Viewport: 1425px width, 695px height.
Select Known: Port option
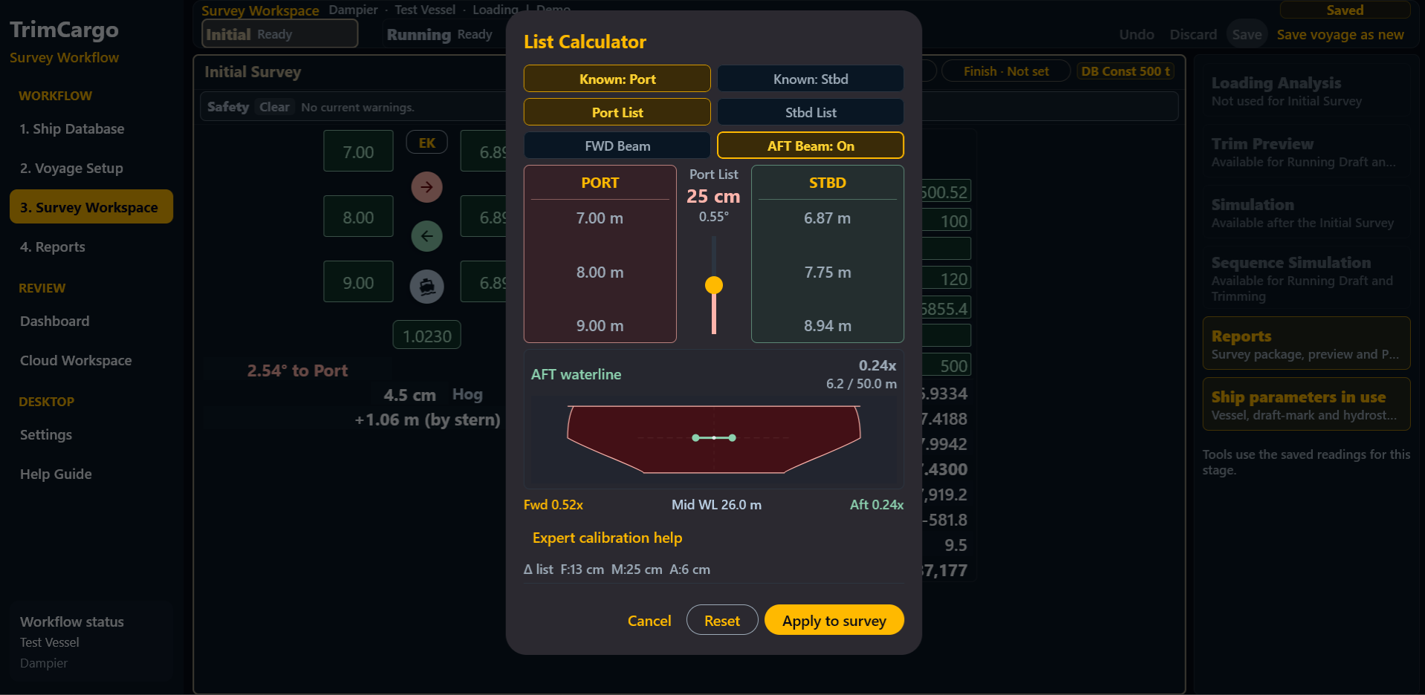(x=617, y=79)
